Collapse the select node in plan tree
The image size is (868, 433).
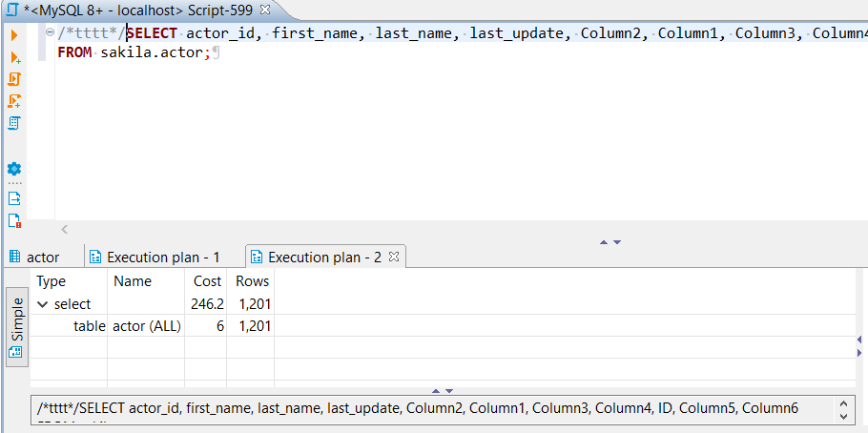42,304
